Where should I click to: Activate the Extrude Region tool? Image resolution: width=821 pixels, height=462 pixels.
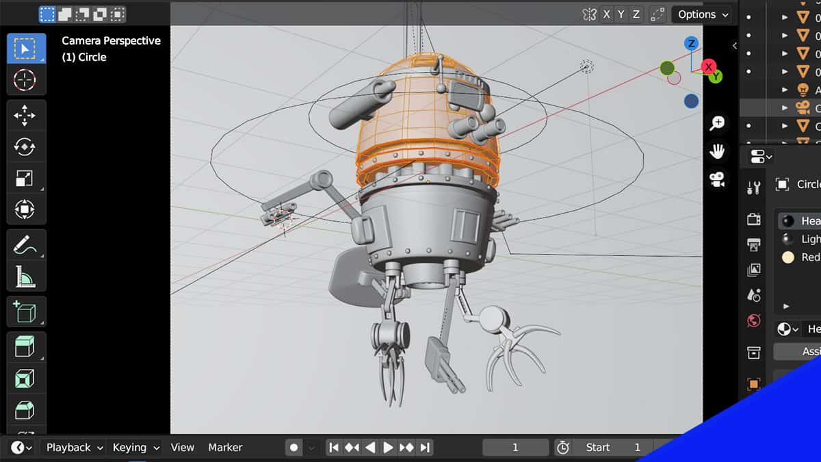tap(25, 348)
